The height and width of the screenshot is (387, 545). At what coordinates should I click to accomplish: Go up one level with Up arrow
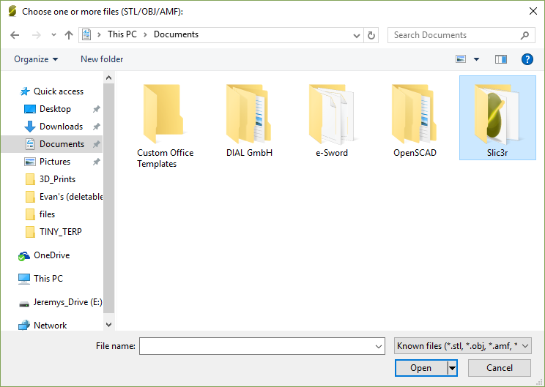69,35
